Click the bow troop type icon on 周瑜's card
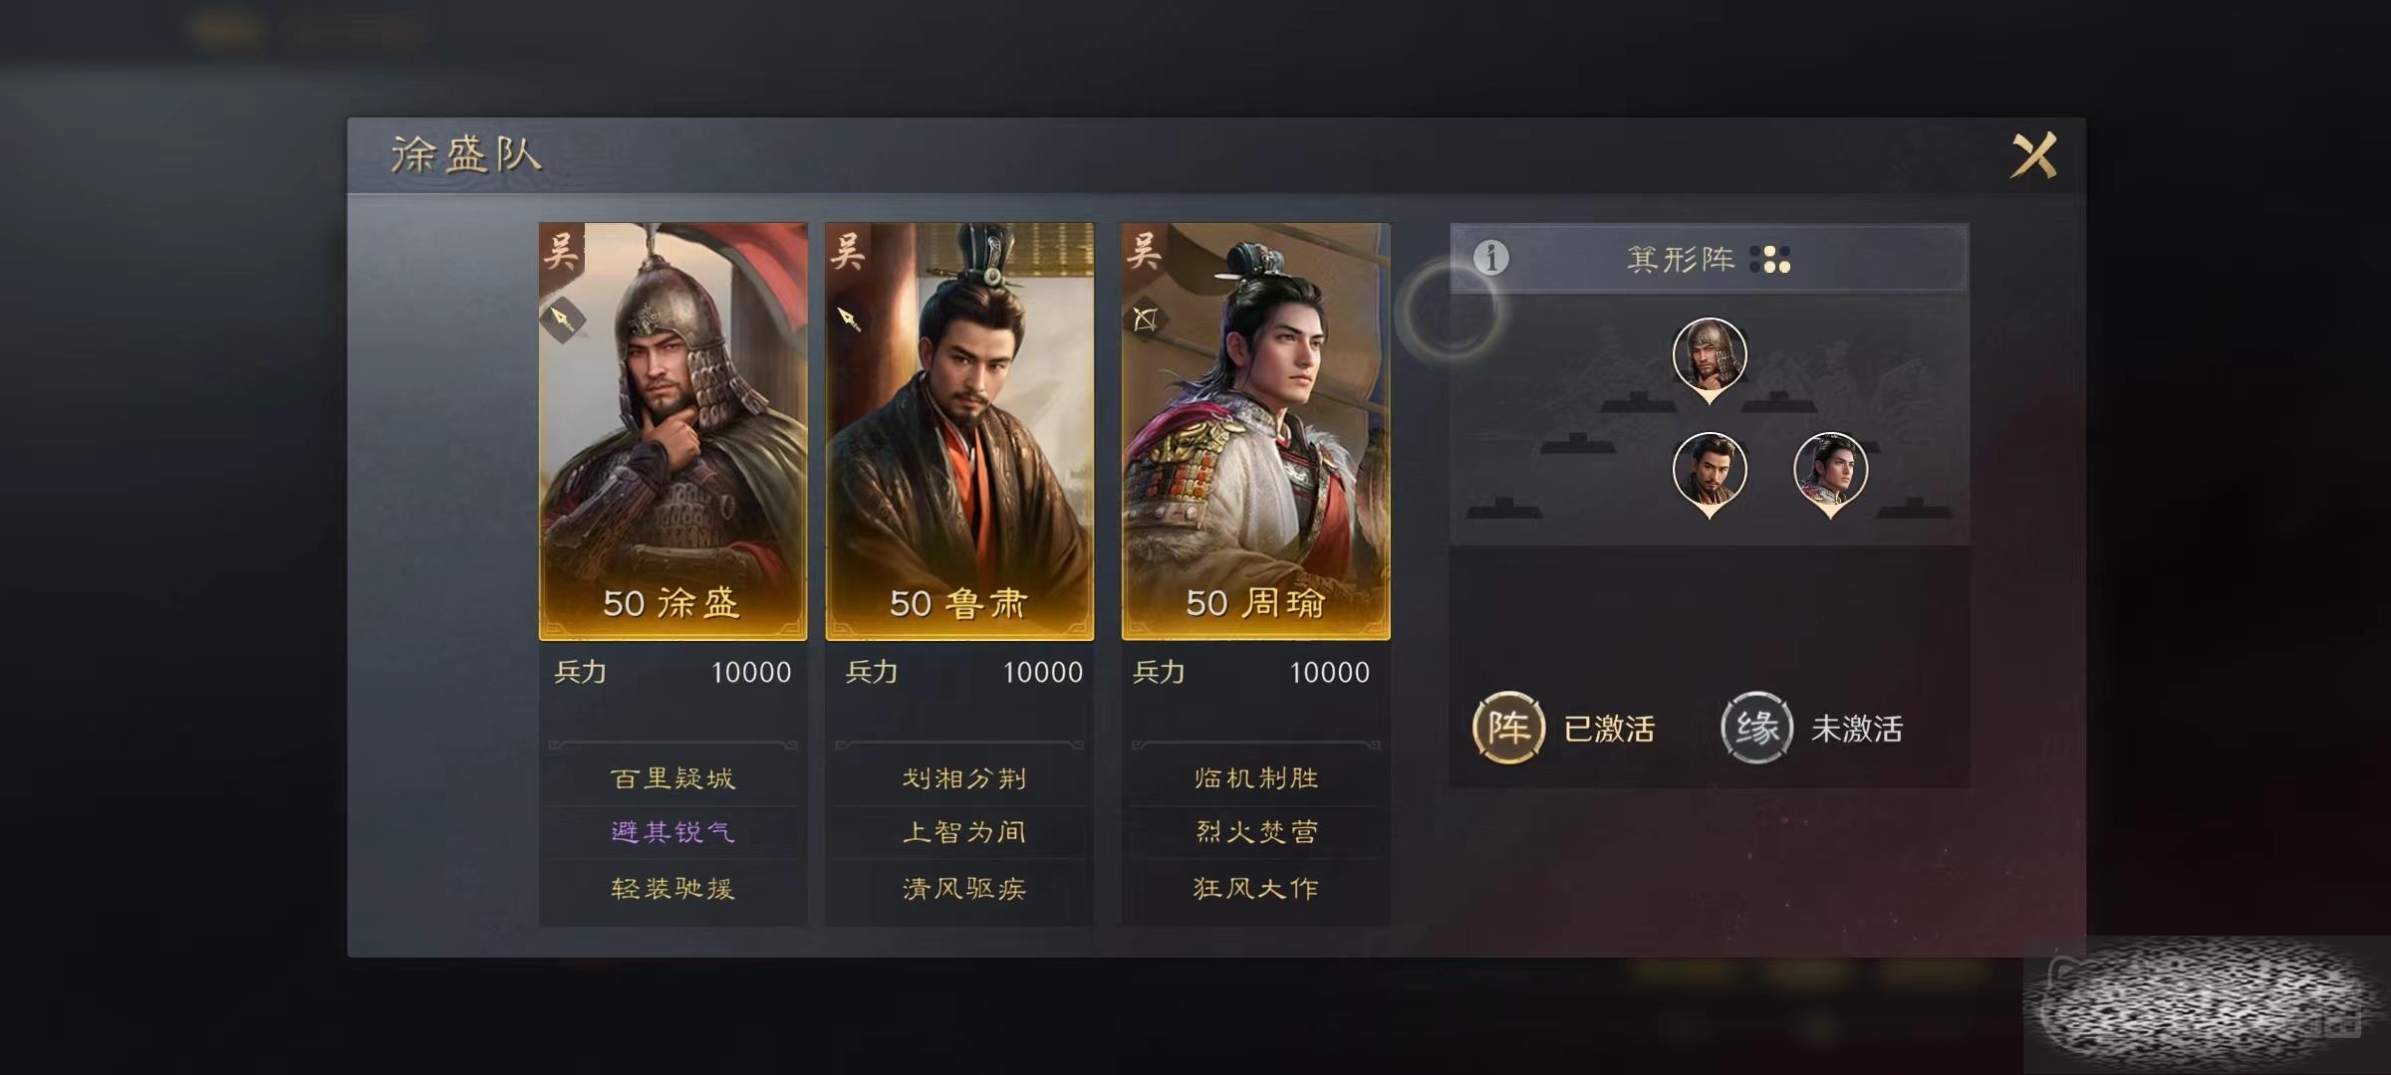This screenshot has height=1075, width=2391. [x=1146, y=320]
